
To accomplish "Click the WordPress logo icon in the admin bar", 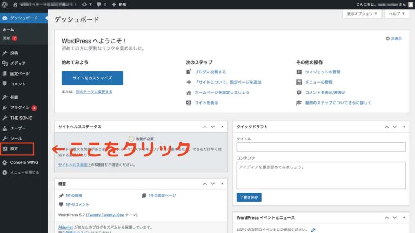I will [x=4, y=4].
